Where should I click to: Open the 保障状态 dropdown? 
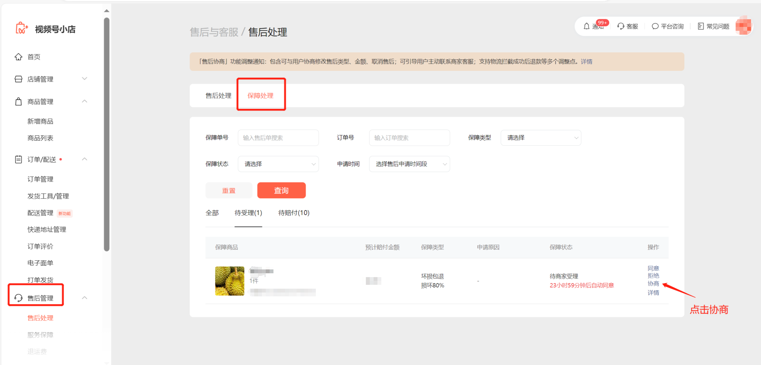pos(278,164)
